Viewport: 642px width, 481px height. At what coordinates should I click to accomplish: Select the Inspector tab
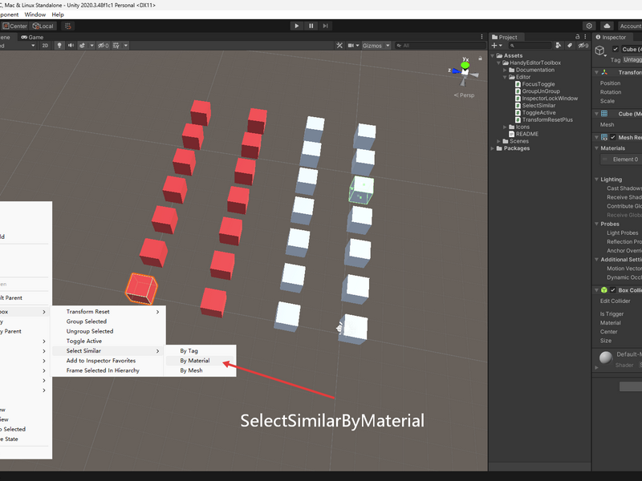point(611,37)
